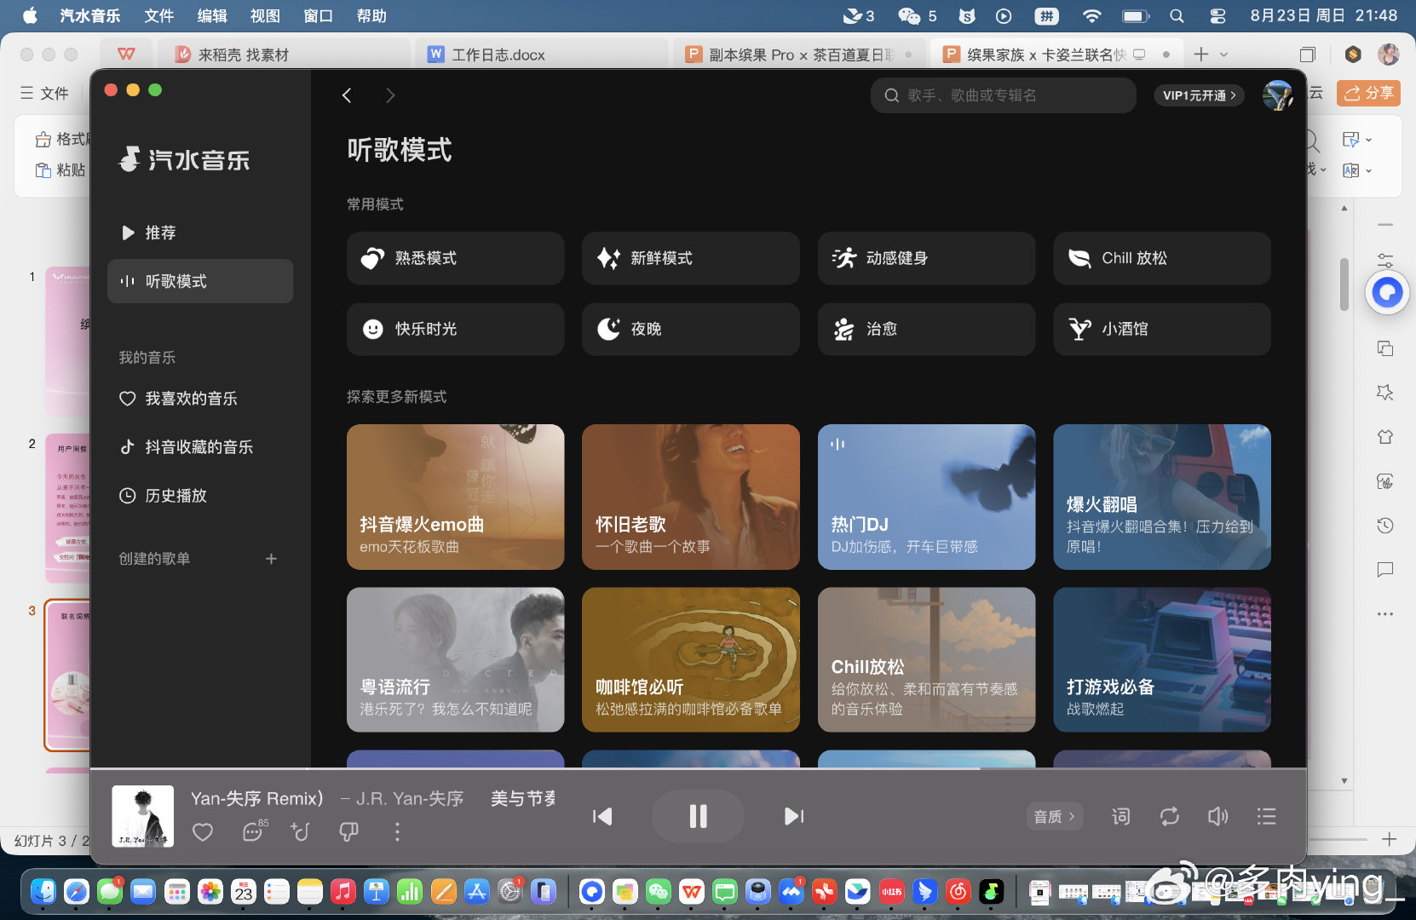Image resolution: width=1416 pixels, height=920 pixels.
Task: Focus the 歌手、歌曲或专辑名 search box
Action: point(1003,95)
